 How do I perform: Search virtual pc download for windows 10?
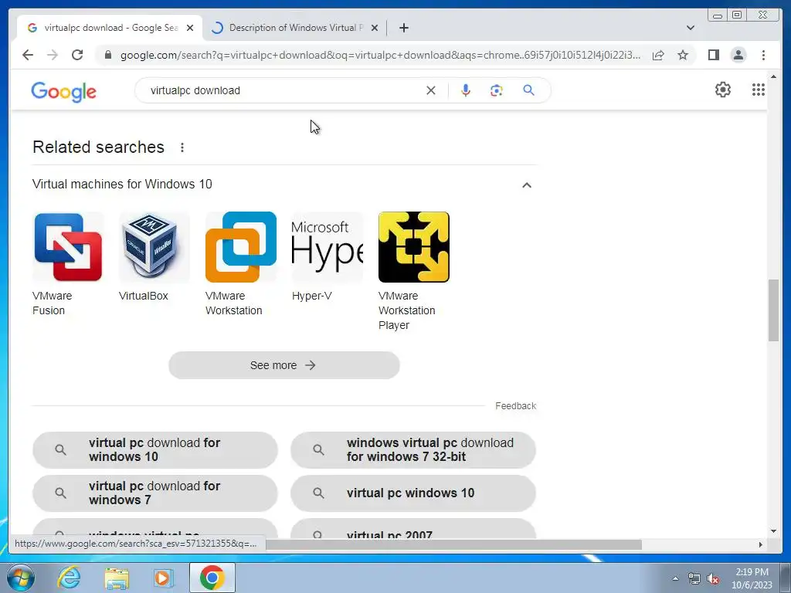(x=154, y=450)
